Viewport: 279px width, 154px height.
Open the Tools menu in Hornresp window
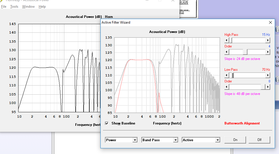click(x=14, y=7)
